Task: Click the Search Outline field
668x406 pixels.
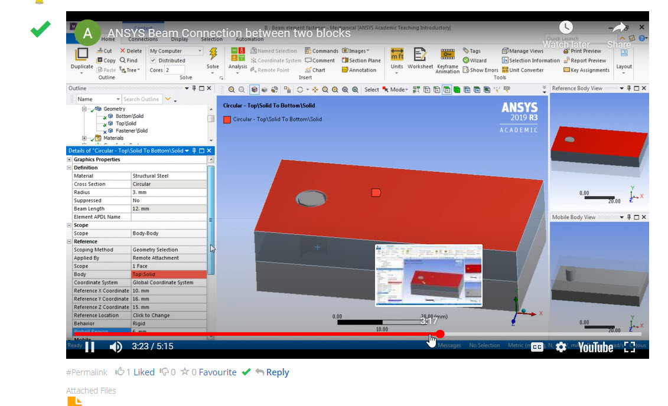Action: coord(141,99)
